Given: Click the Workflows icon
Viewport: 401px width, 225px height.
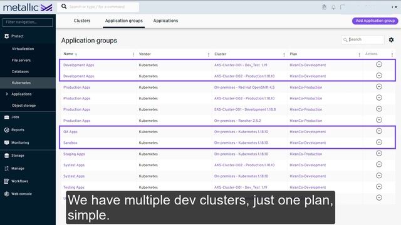Looking at the screenshot, I should [7, 181].
